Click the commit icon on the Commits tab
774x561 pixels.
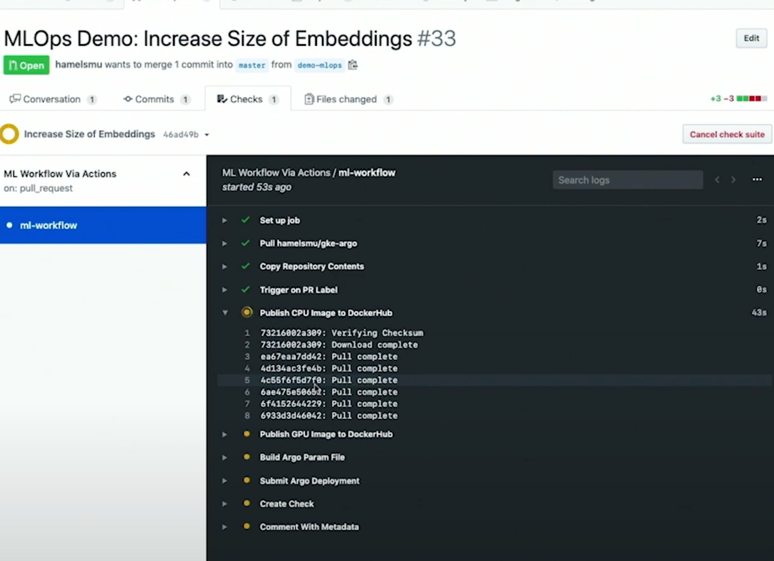coord(128,99)
